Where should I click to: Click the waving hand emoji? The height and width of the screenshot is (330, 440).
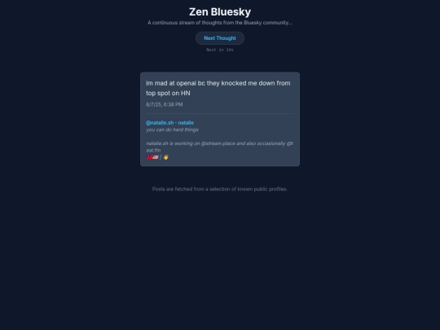165,157
